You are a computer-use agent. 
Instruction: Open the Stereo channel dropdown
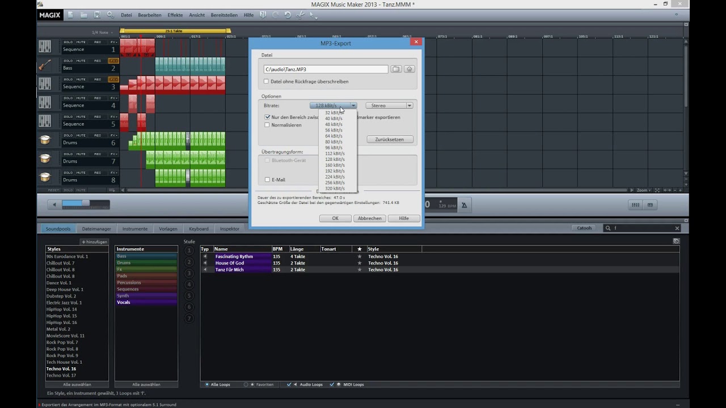(389, 105)
